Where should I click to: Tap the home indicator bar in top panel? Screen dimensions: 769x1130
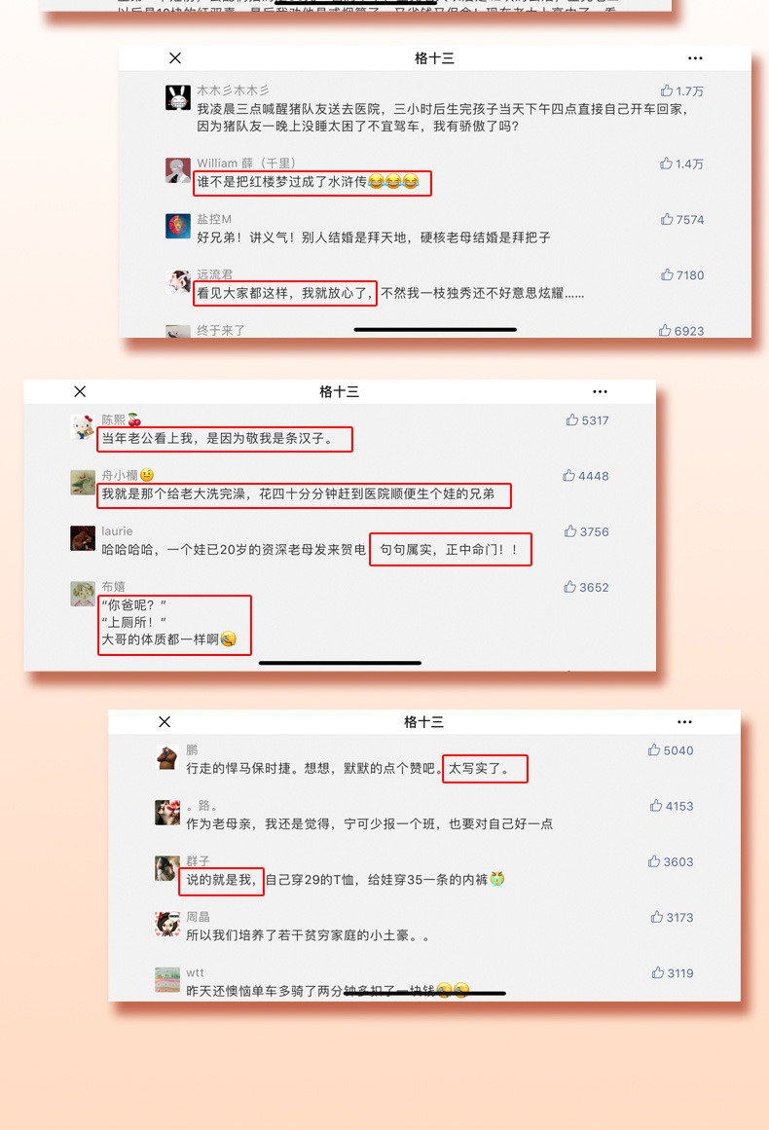tap(435, 329)
